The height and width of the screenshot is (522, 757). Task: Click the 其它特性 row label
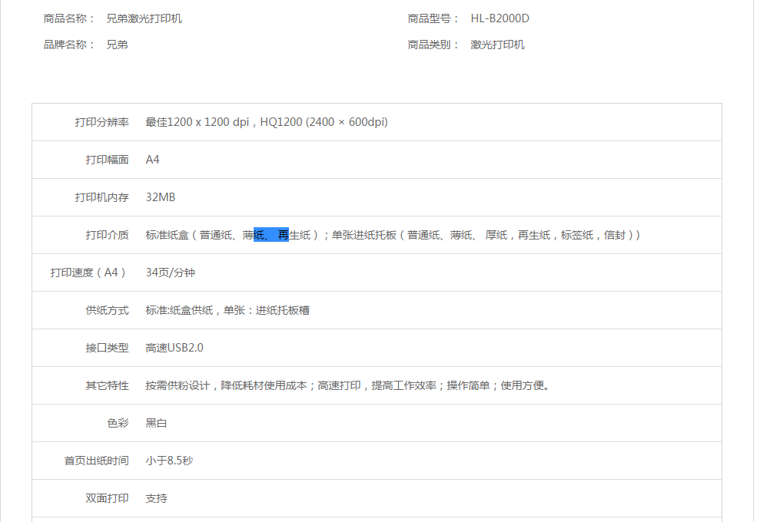107,386
